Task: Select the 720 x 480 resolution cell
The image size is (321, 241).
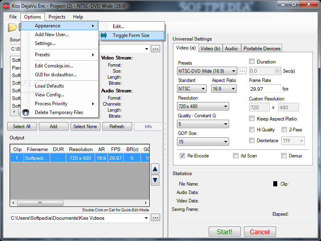Action: [x=80, y=158]
